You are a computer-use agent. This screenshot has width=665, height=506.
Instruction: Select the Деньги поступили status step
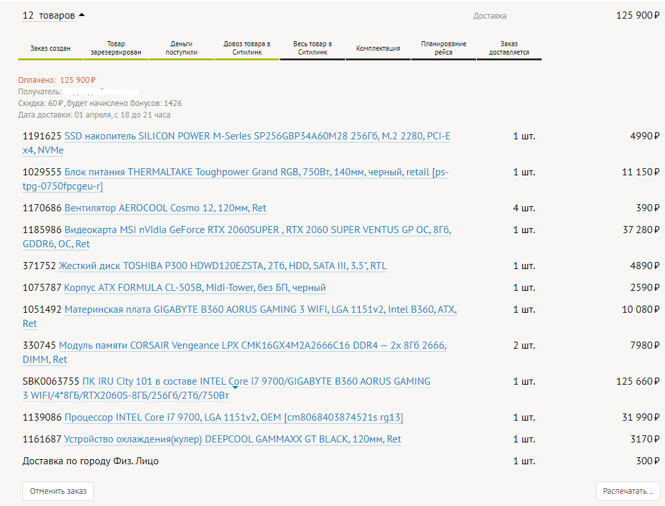(182, 48)
